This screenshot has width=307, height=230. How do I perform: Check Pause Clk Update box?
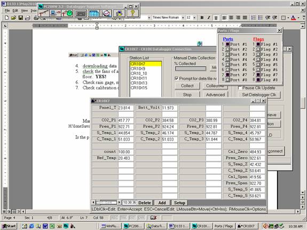pos(240,88)
